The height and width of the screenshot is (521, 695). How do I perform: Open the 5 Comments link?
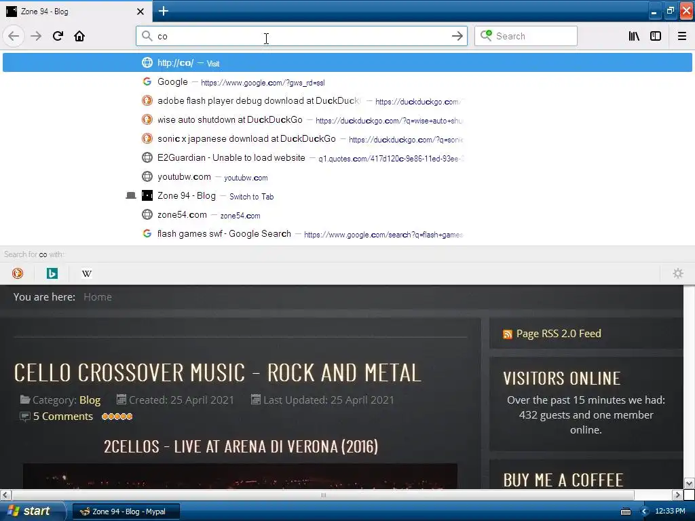click(x=63, y=417)
